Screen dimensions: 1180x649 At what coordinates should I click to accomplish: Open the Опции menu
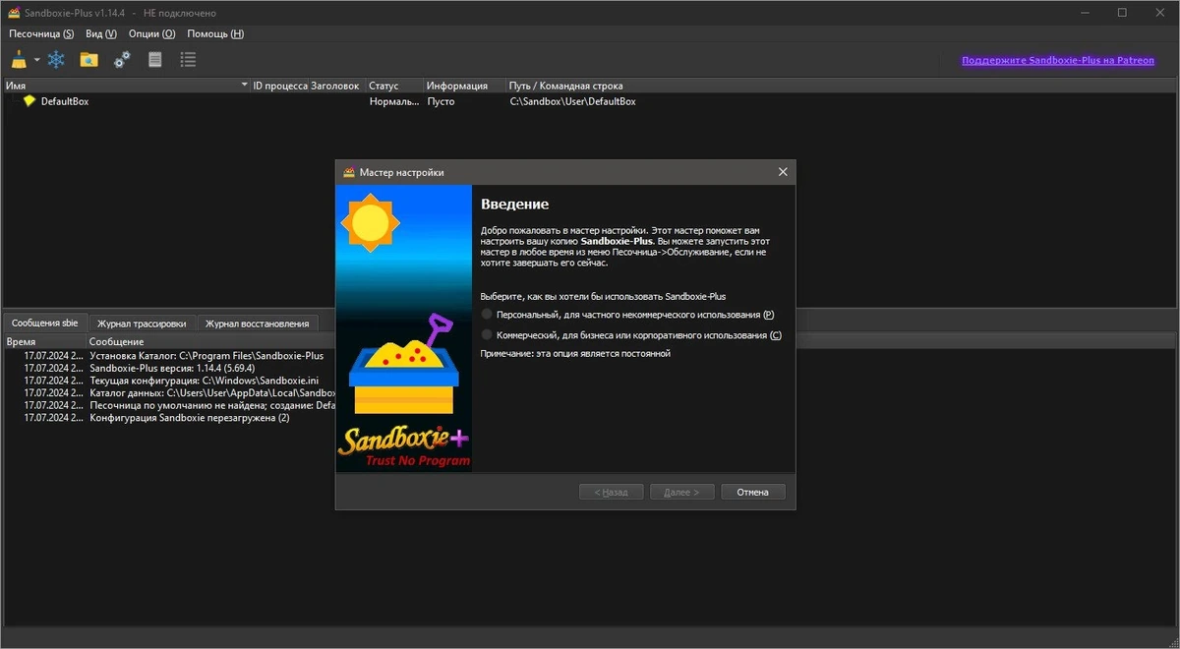click(x=152, y=33)
